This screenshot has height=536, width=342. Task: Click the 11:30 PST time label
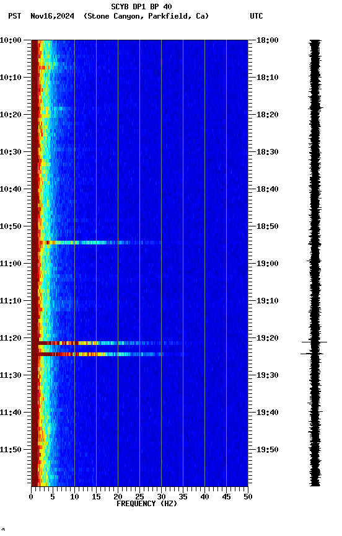point(11,376)
